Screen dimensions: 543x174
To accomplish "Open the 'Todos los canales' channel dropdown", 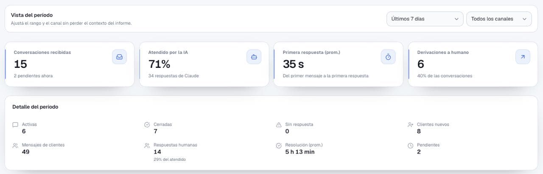I will (499, 19).
